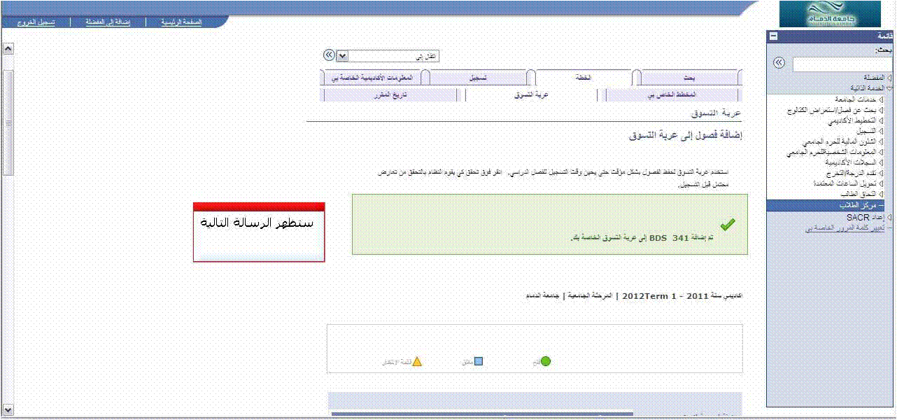Image resolution: width=897 pixels, height=420 pixels.
Task: Click the 'الصفحة الرئيسية' home link
Action: (x=181, y=22)
